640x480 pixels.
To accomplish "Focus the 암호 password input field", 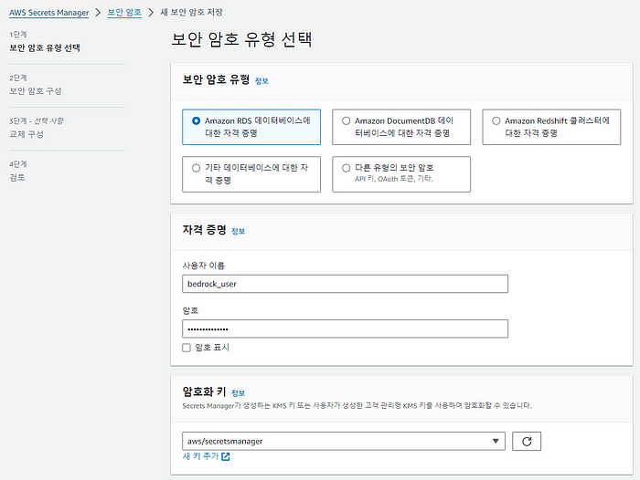I will click(345, 329).
